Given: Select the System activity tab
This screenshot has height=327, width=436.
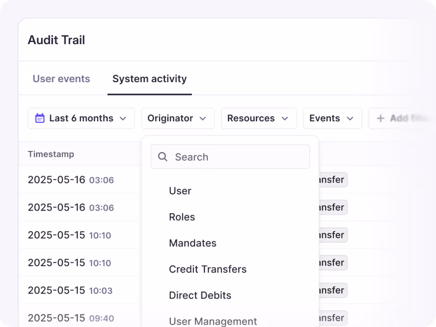Looking at the screenshot, I should (x=150, y=79).
